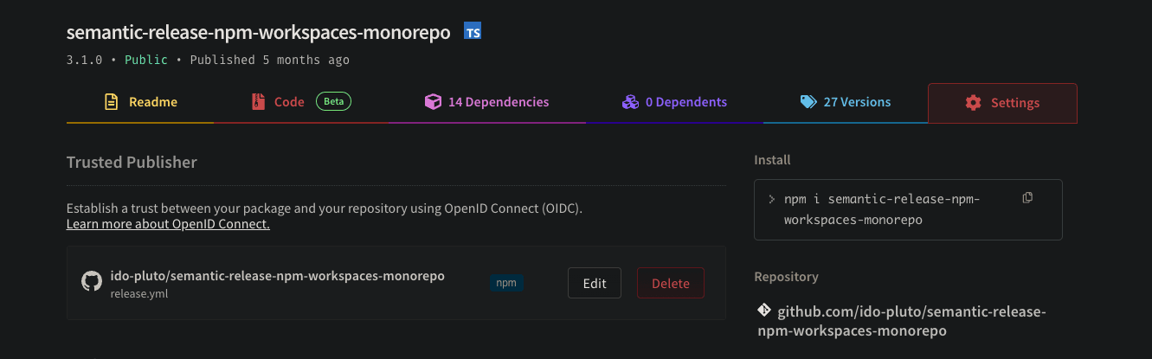
Task: Delete the trusted publisher
Action: 671,283
